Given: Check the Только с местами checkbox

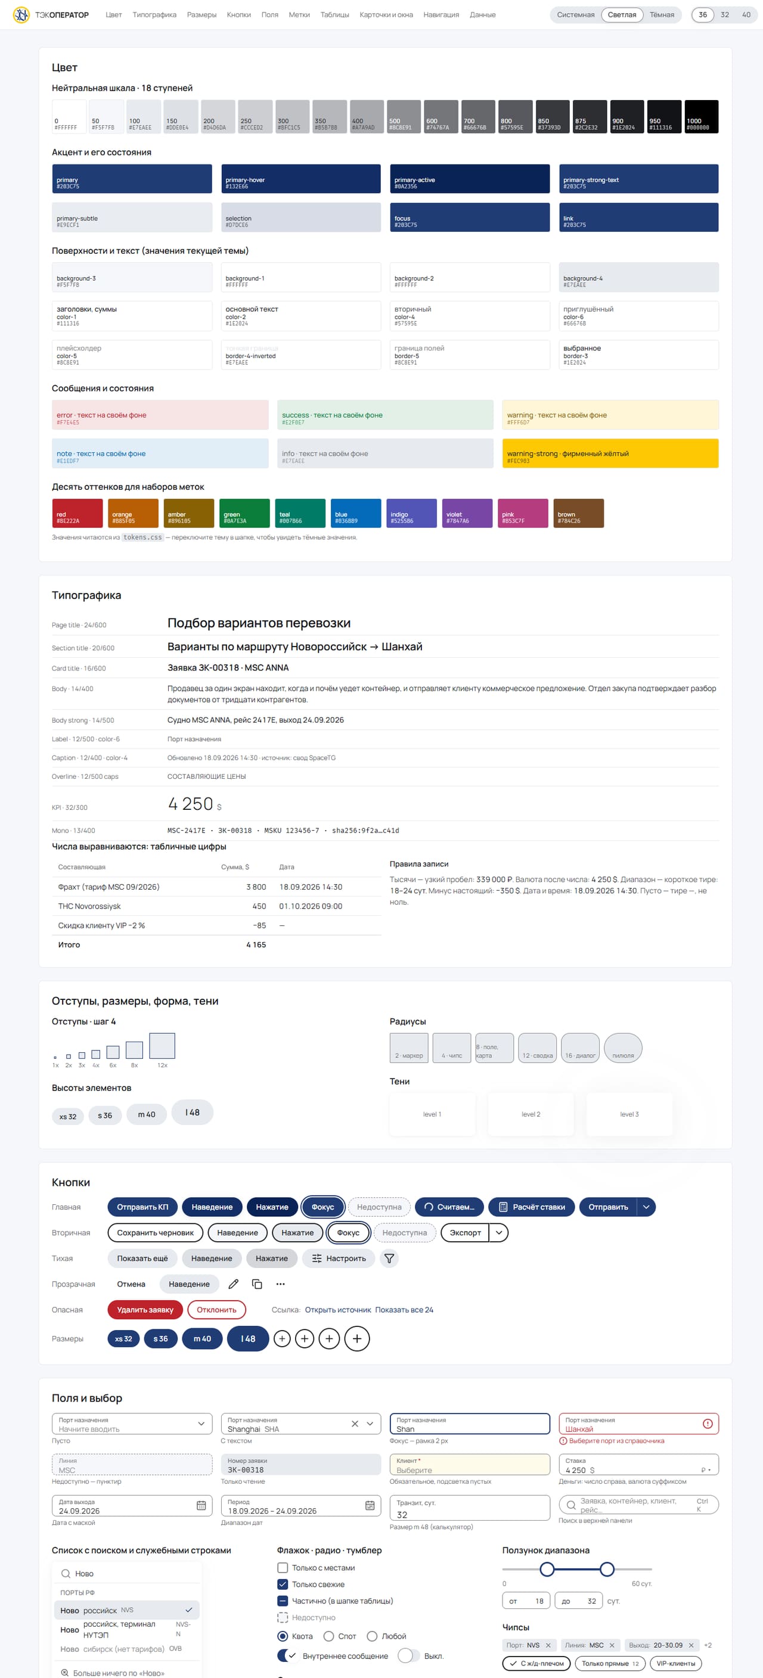Looking at the screenshot, I should click(x=283, y=1567).
